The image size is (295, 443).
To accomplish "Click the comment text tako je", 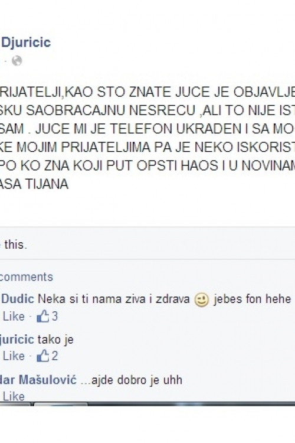I will tap(55, 339).
